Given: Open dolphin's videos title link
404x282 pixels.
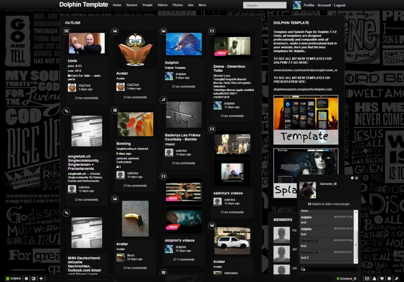Looking at the screenshot, I should pyautogui.click(x=179, y=240).
